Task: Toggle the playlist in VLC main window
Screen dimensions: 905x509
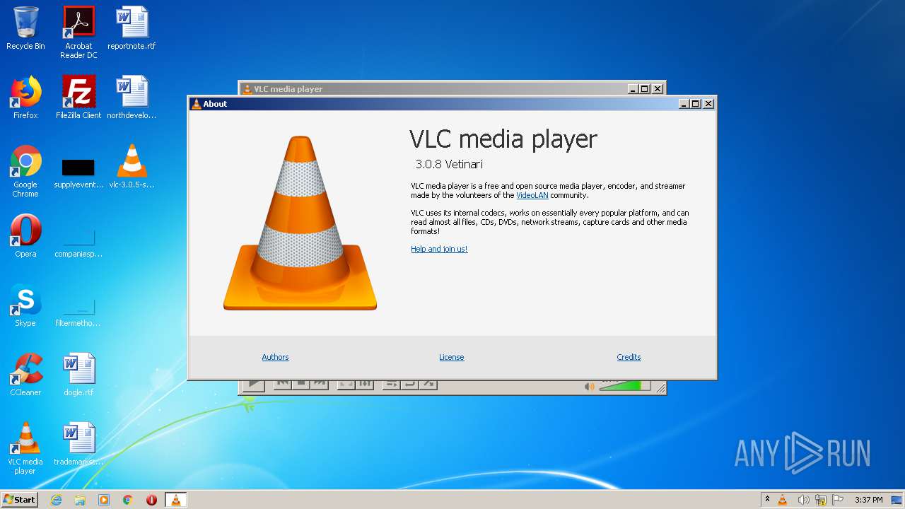Action: click(391, 384)
